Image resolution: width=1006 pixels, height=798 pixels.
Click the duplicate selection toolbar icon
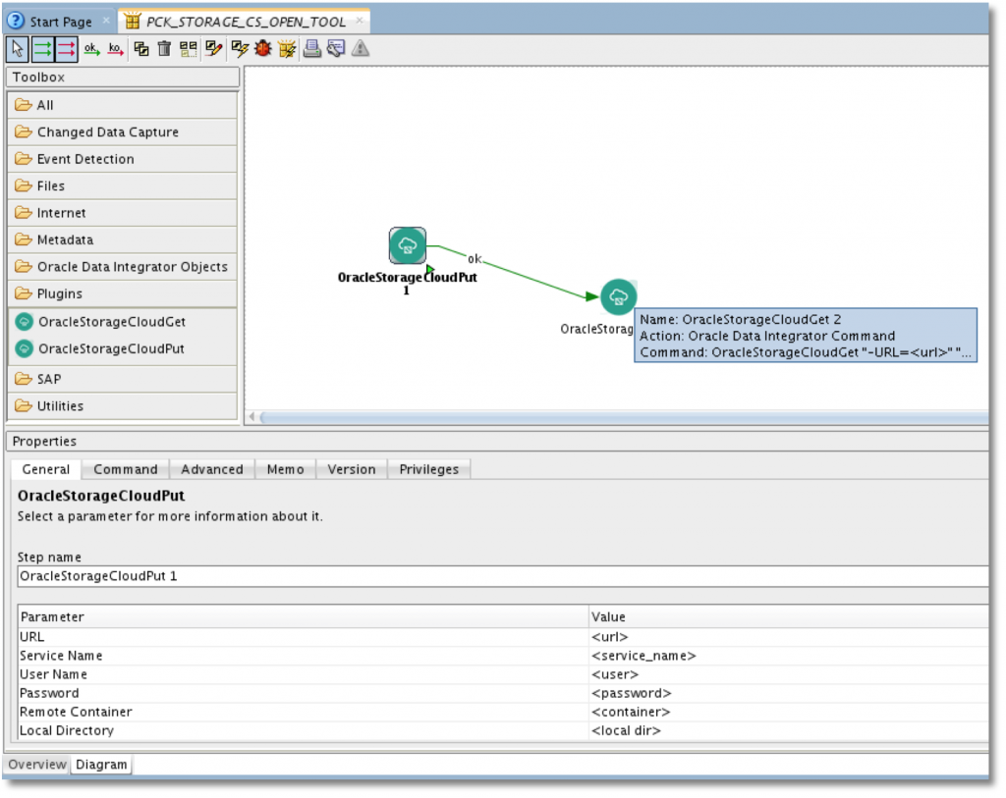coord(141,47)
